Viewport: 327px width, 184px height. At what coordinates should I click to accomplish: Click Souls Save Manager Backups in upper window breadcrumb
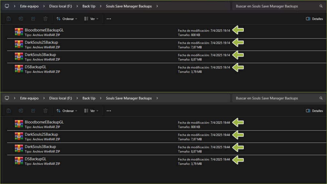[129, 6]
